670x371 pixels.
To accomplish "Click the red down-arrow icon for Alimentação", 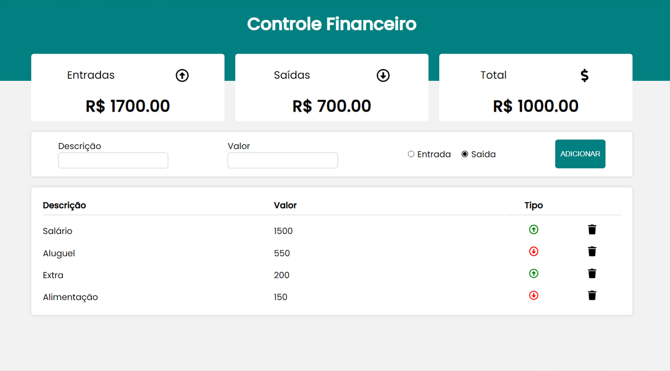I will (x=534, y=296).
